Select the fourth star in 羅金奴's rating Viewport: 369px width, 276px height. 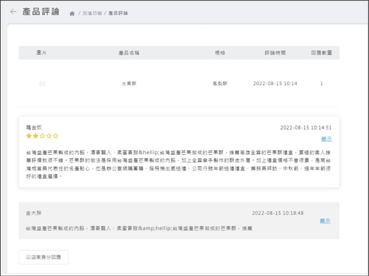click(x=49, y=136)
